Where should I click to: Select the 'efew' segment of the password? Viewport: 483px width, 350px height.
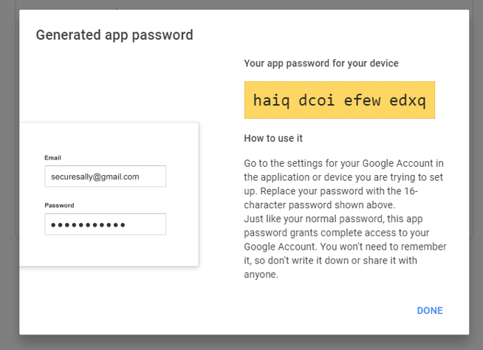(363, 100)
